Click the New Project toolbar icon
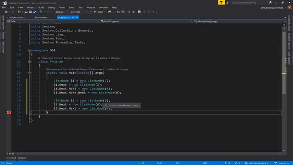293x165 pixels. (19, 12)
